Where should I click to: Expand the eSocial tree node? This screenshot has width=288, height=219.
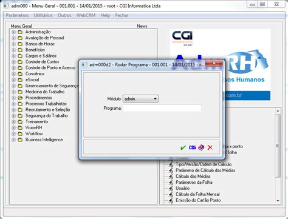click(13, 80)
